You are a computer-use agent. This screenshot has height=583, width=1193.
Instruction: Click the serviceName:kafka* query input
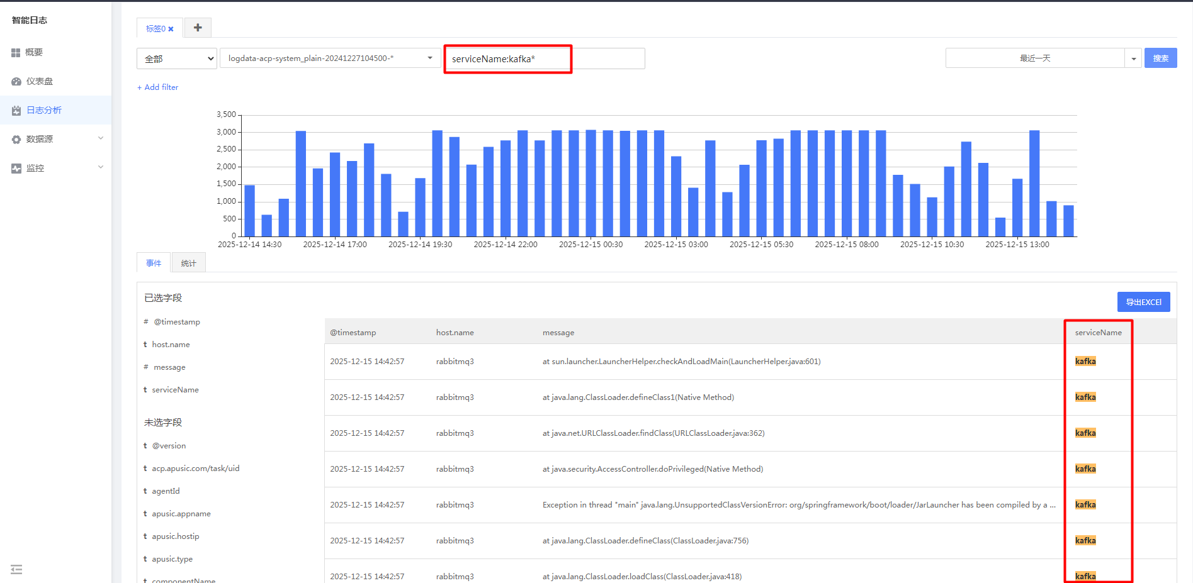(545, 58)
